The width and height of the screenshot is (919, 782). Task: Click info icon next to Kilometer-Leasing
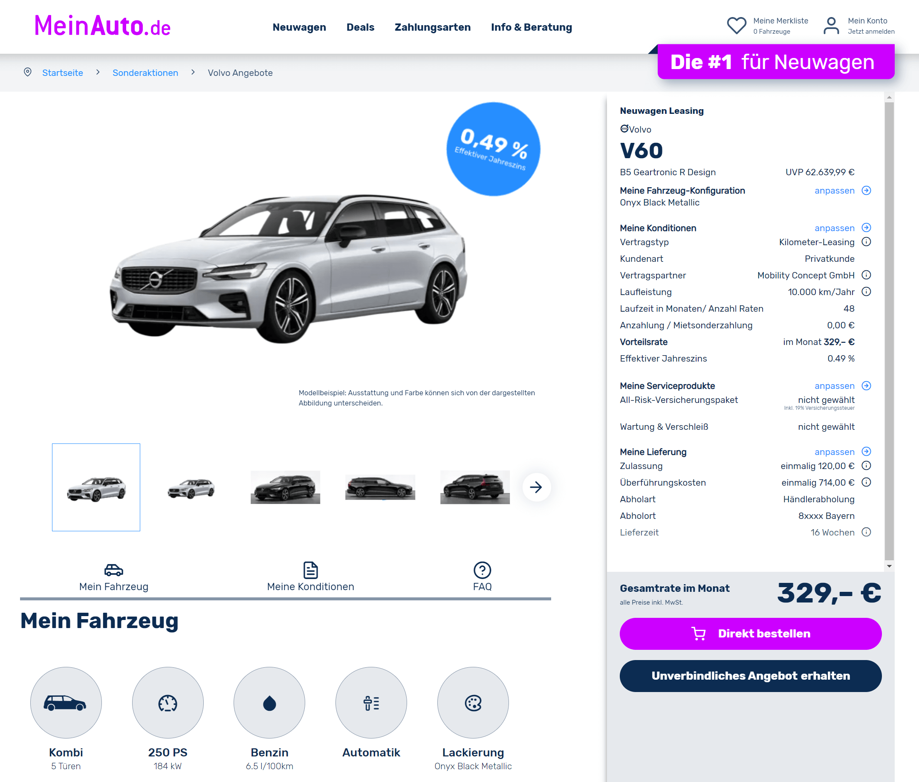866,242
